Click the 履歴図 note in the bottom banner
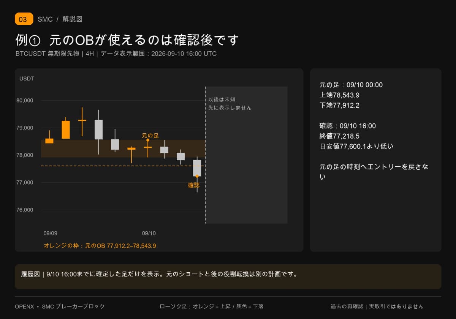The width and height of the screenshot is (456, 319). (160, 274)
